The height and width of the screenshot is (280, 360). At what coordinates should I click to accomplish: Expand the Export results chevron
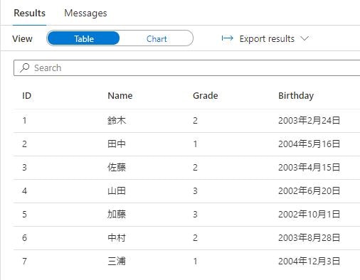pos(305,38)
